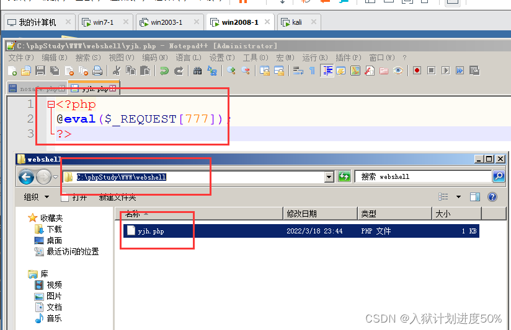Change view with the view icon
This screenshot has width=511, height=330.
[443, 196]
